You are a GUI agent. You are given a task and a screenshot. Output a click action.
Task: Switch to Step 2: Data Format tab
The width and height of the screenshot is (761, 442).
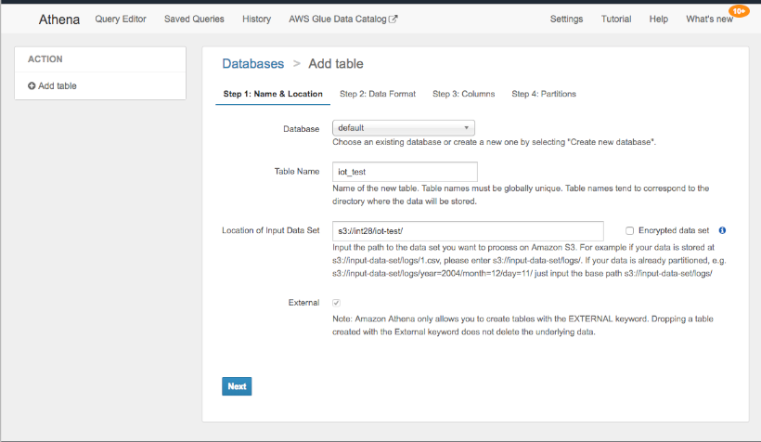tap(378, 94)
